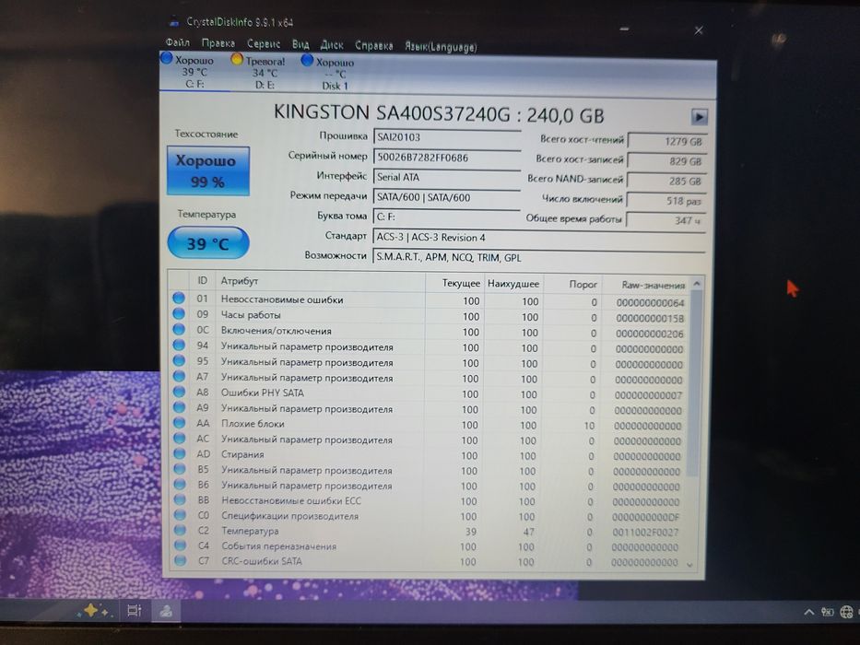
Task: Open the Справка menu
Action: [373, 45]
